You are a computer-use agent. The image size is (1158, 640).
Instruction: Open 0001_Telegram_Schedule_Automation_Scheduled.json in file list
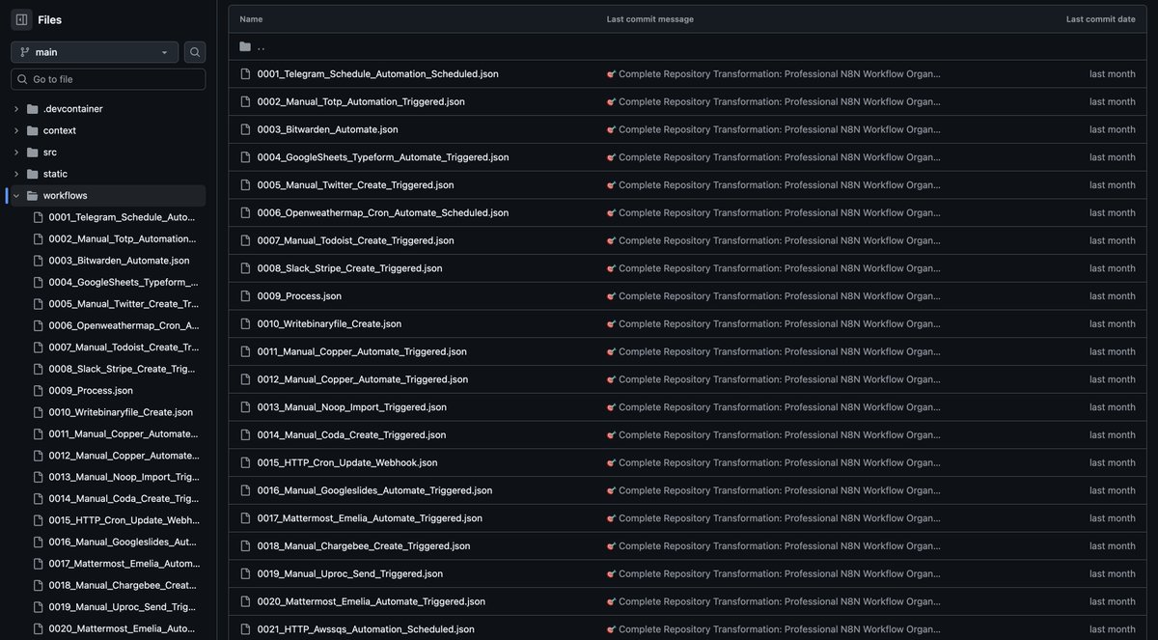[377, 74]
